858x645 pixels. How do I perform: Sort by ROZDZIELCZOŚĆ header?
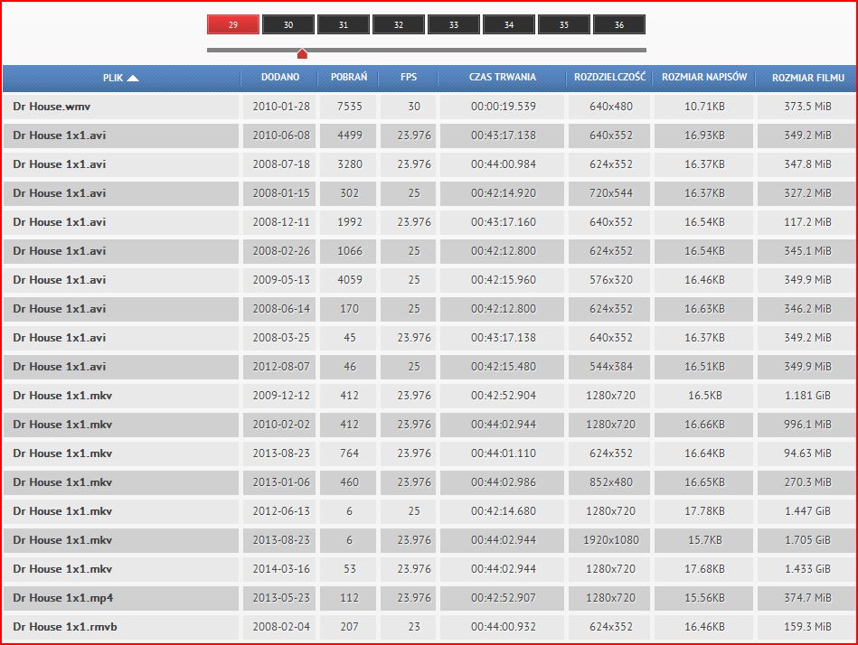point(609,77)
